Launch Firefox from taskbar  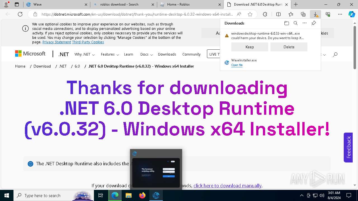click(x=142, y=195)
